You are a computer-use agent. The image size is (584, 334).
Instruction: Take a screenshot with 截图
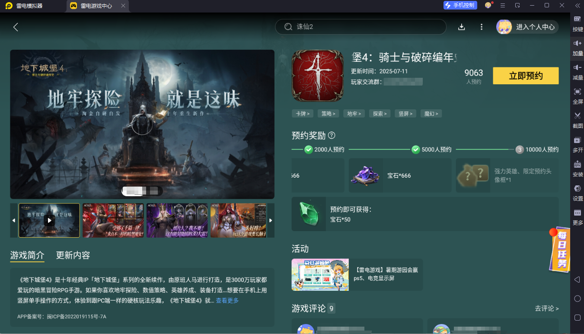(578, 120)
